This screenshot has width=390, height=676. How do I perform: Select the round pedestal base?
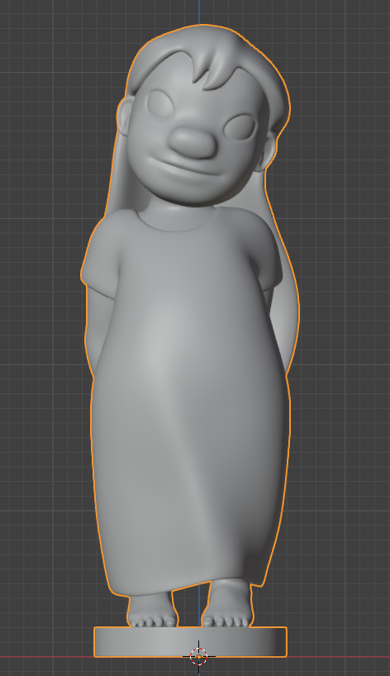click(x=190, y=642)
